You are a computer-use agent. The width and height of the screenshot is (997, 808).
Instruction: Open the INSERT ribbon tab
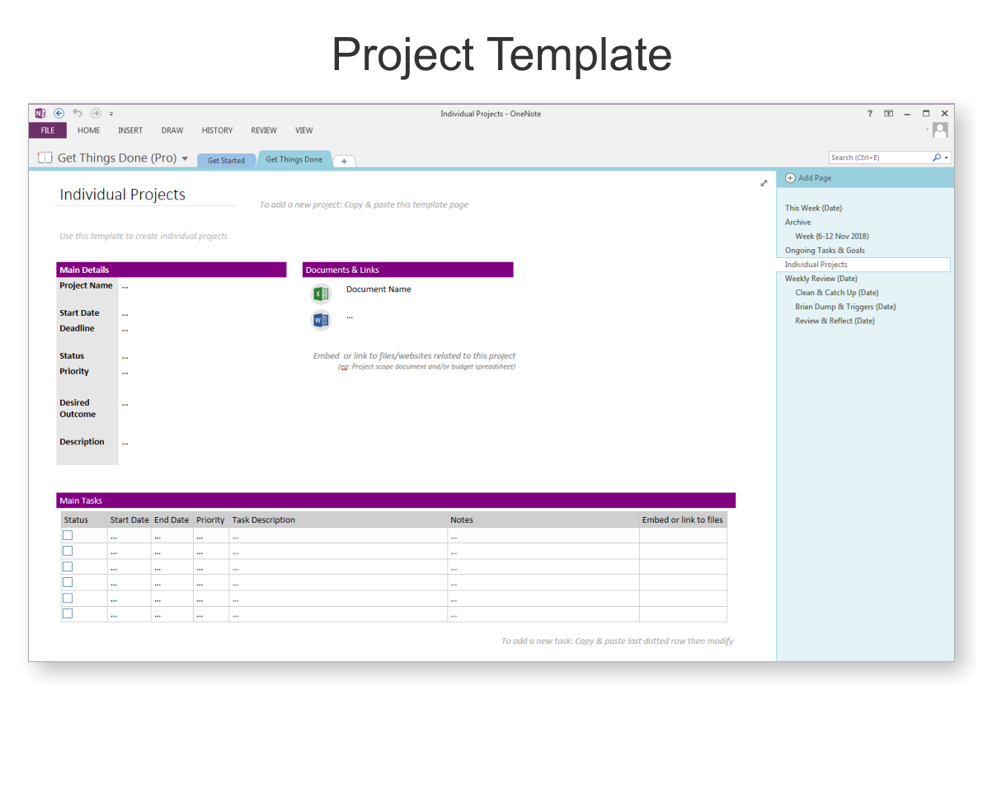pyautogui.click(x=130, y=130)
